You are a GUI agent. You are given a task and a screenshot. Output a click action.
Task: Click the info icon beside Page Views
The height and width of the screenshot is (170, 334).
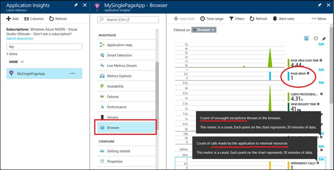pos(308,73)
